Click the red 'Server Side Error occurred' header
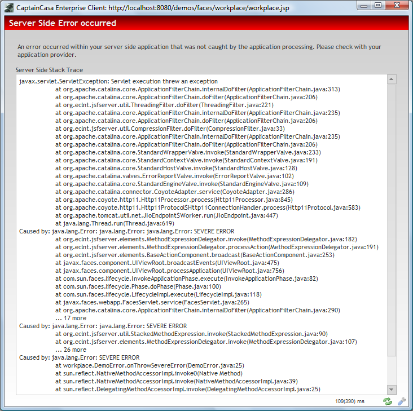 [x=206, y=23]
